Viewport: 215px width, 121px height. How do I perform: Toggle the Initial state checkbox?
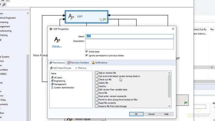pos(87,51)
